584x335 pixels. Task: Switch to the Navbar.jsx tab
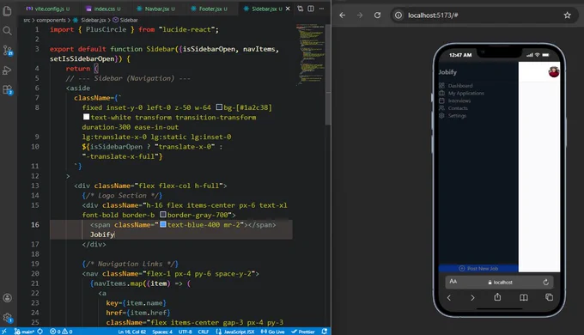point(155,9)
